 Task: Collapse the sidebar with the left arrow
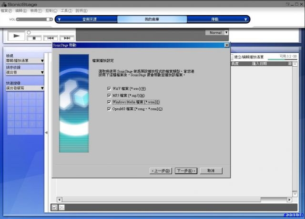point(46,133)
